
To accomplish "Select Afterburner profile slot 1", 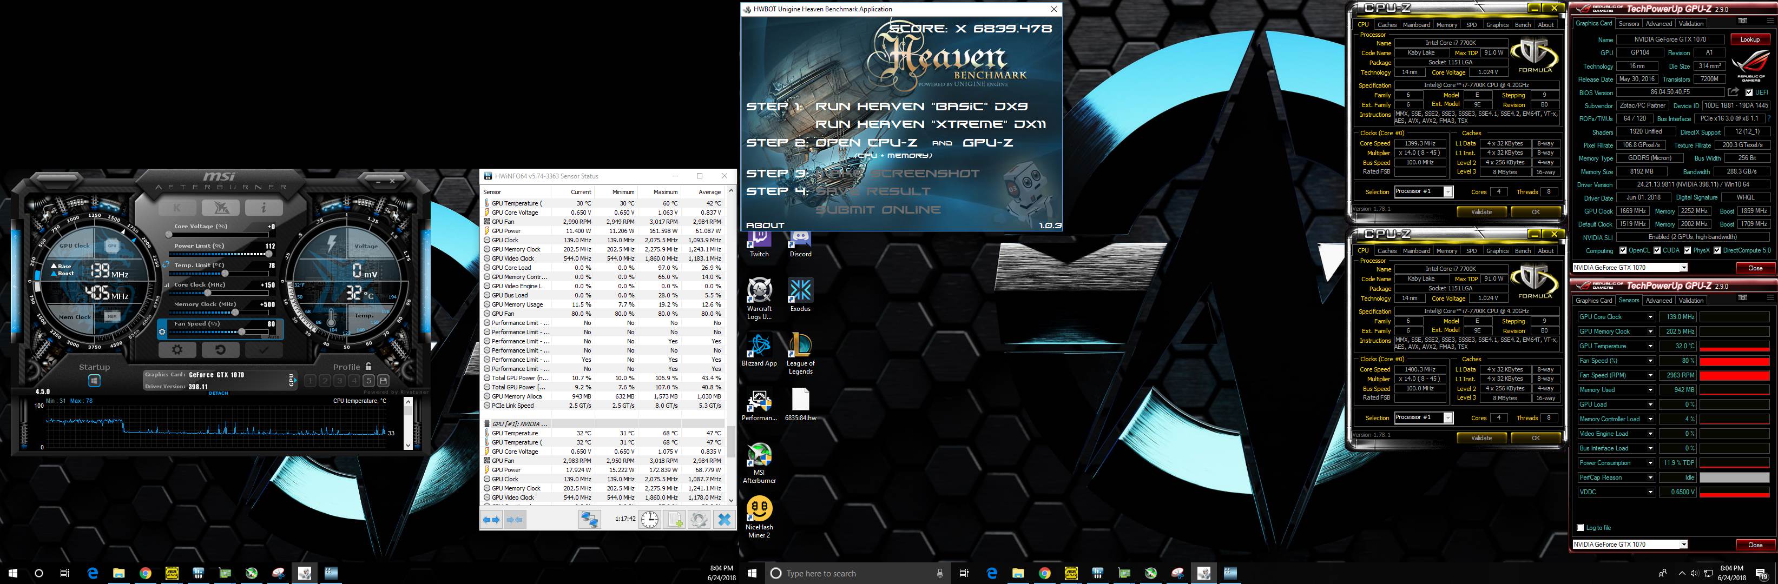I will (x=311, y=381).
